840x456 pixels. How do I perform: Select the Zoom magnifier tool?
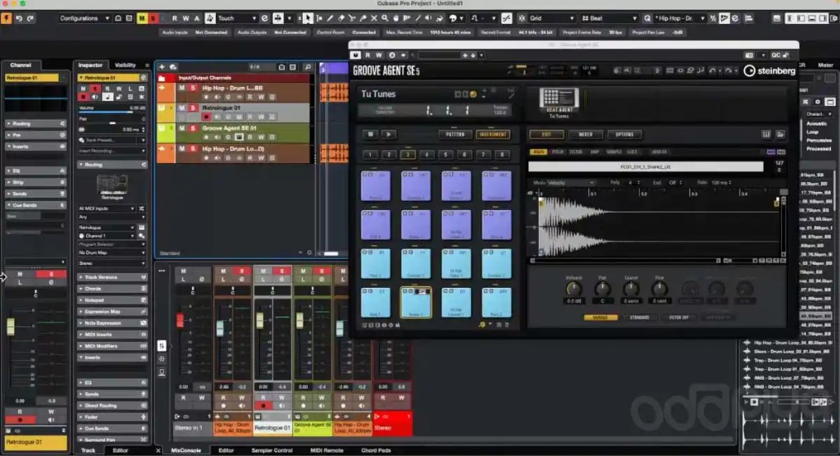coord(386,18)
